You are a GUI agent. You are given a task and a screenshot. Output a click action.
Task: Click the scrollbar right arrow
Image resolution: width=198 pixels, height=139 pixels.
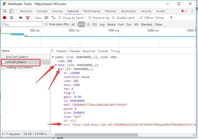point(194,135)
